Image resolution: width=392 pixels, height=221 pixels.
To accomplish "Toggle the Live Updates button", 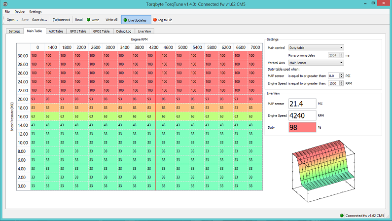I will [136, 20].
